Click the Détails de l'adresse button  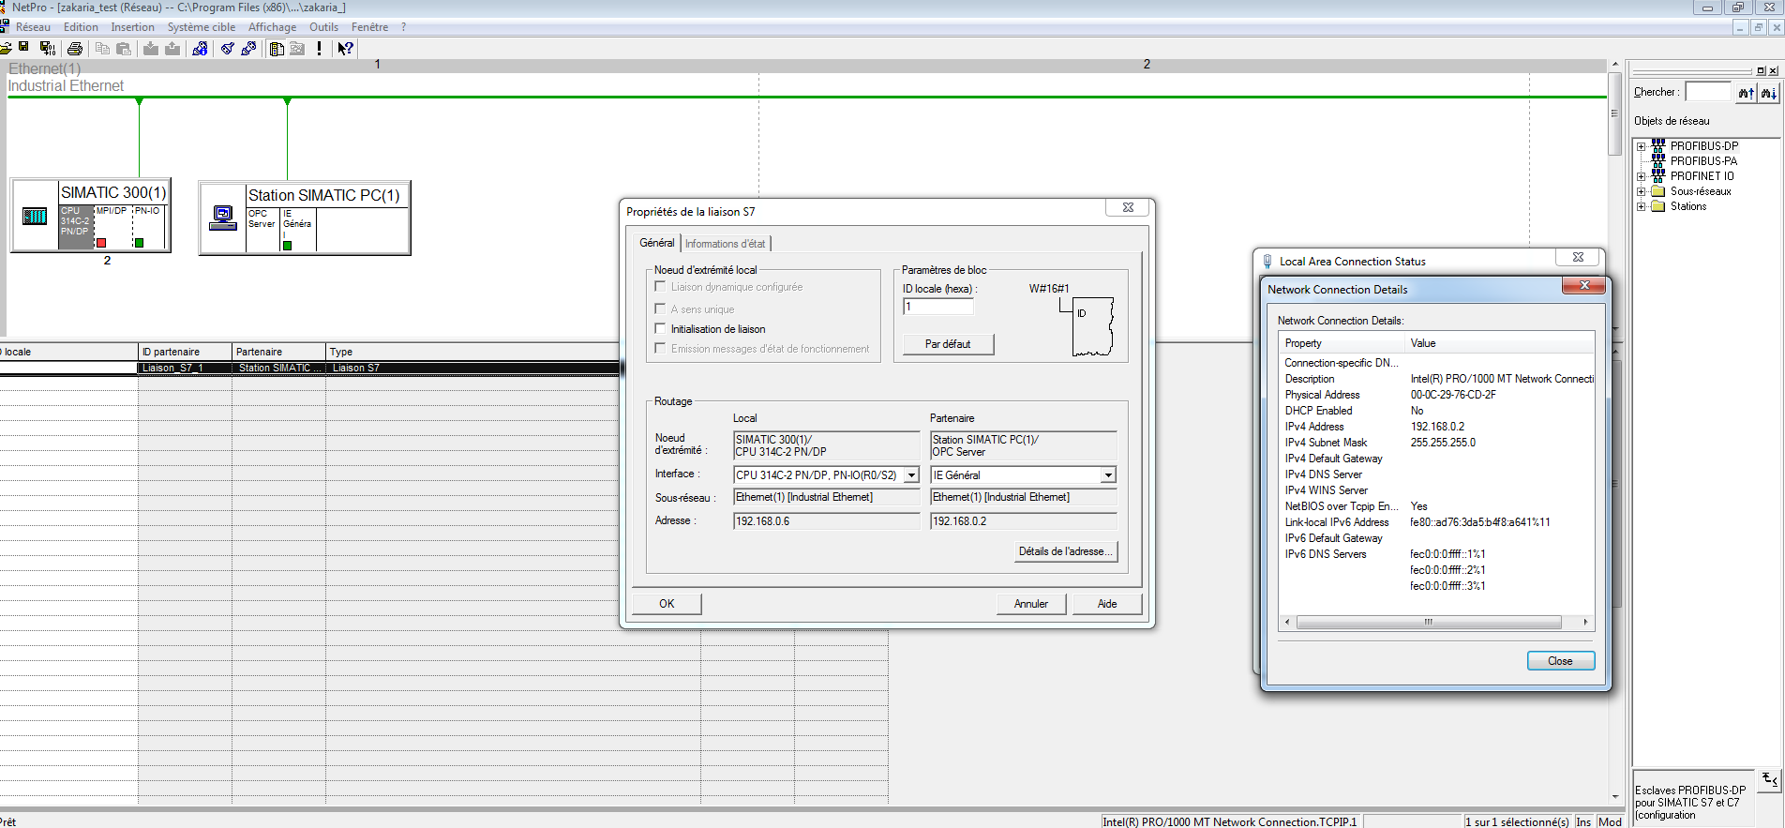(1065, 551)
